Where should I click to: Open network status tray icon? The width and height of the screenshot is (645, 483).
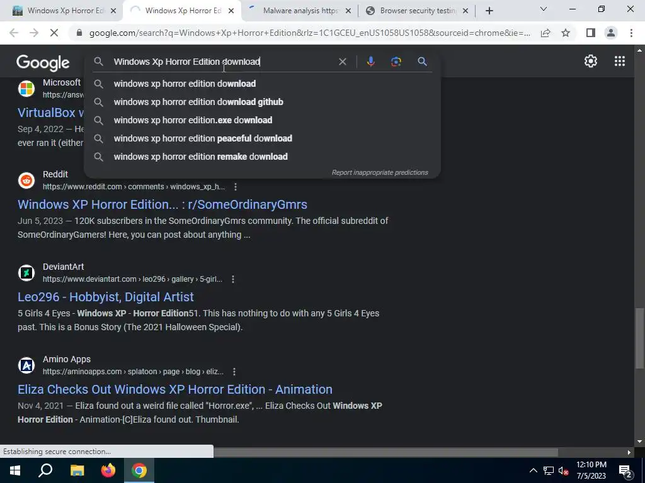tap(549, 470)
